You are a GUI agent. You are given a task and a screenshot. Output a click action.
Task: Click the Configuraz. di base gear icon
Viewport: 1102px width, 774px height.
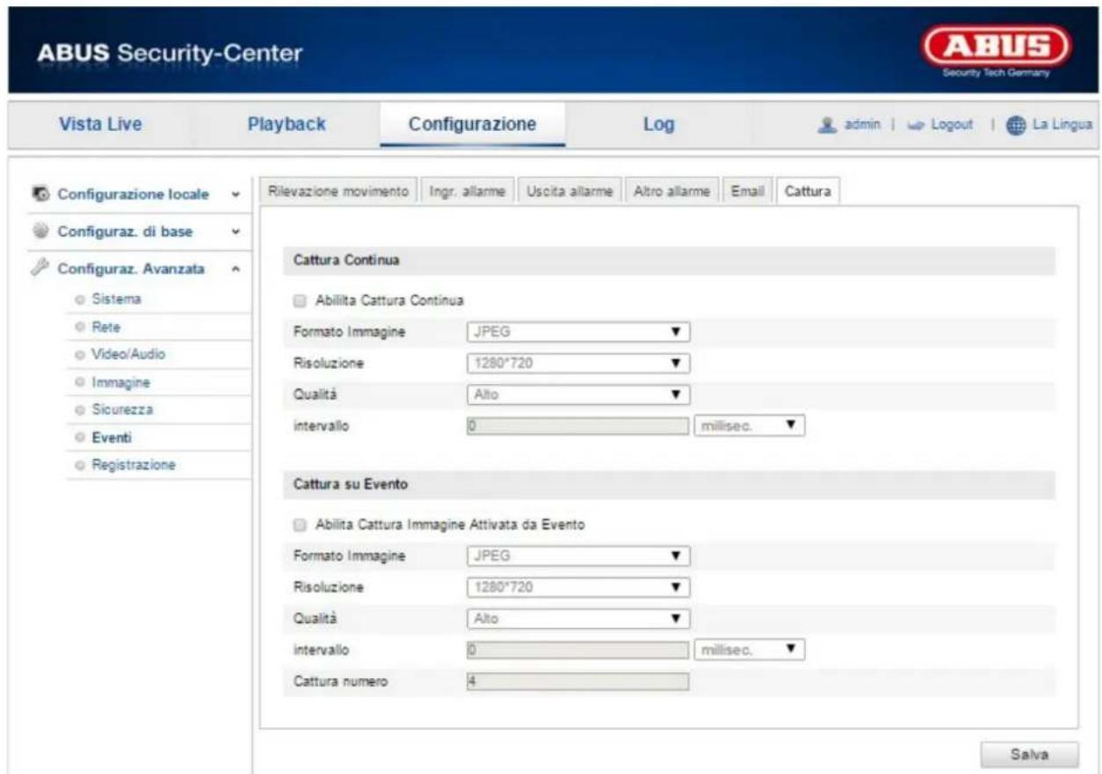coord(39,231)
